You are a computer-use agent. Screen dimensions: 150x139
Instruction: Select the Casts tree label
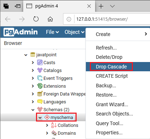[49, 62]
